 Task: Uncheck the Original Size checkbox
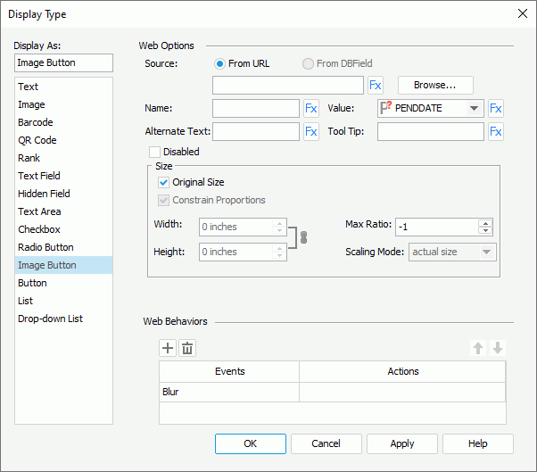coord(163,182)
